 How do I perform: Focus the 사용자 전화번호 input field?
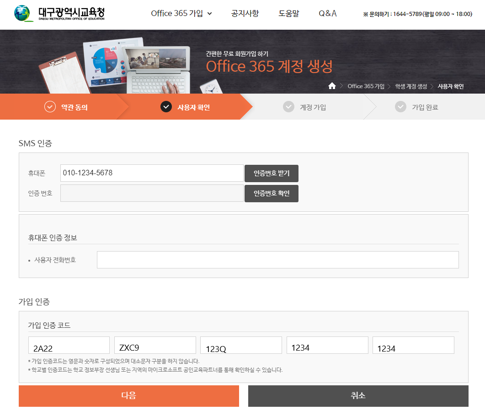278,260
